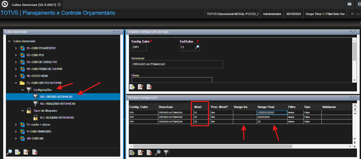Click the Nivel column header
Image resolution: width=361 pixels, height=159 pixels.
pyautogui.click(x=198, y=107)
